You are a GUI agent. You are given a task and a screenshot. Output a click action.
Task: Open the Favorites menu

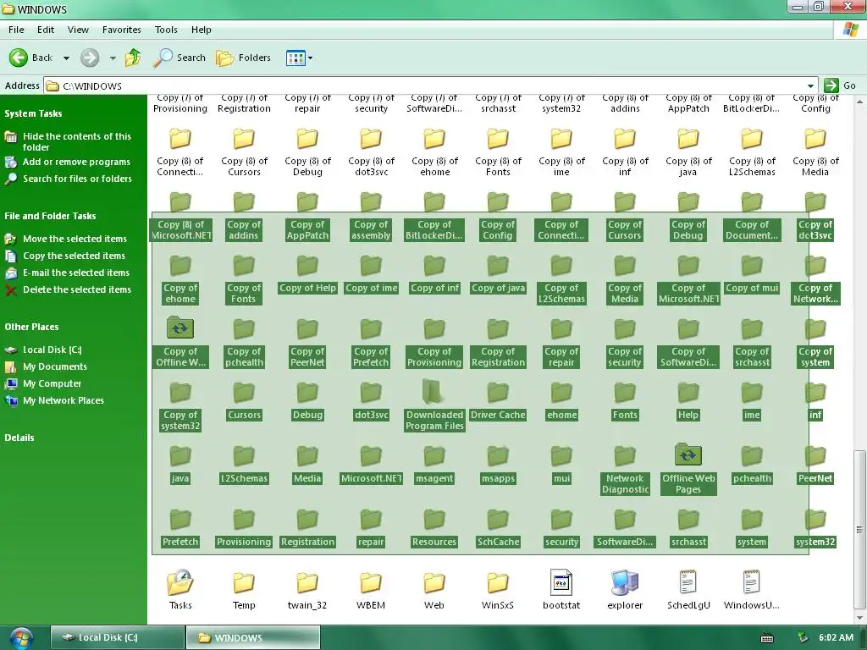[x=122, y=30]
